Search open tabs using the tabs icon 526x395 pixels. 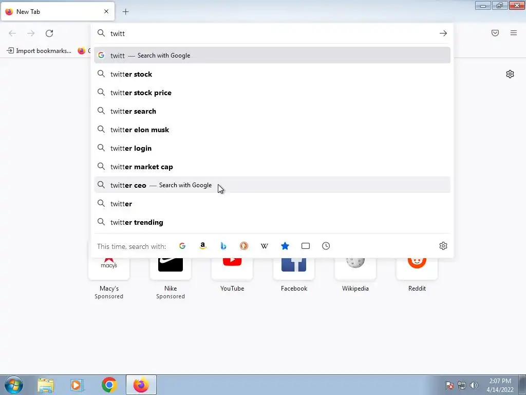pos(306,246)
